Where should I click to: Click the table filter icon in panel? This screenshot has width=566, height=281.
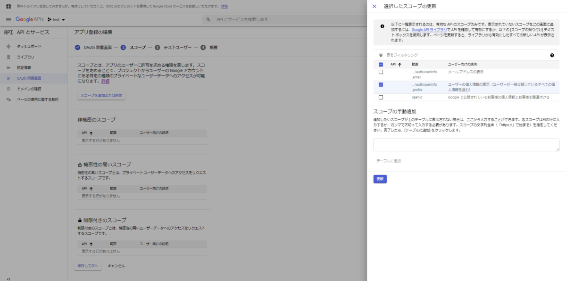click(381, 55)
